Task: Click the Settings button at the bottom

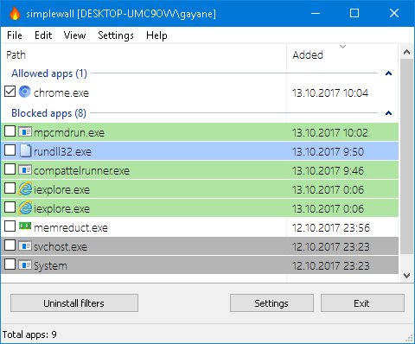Action: coord(271,303)
